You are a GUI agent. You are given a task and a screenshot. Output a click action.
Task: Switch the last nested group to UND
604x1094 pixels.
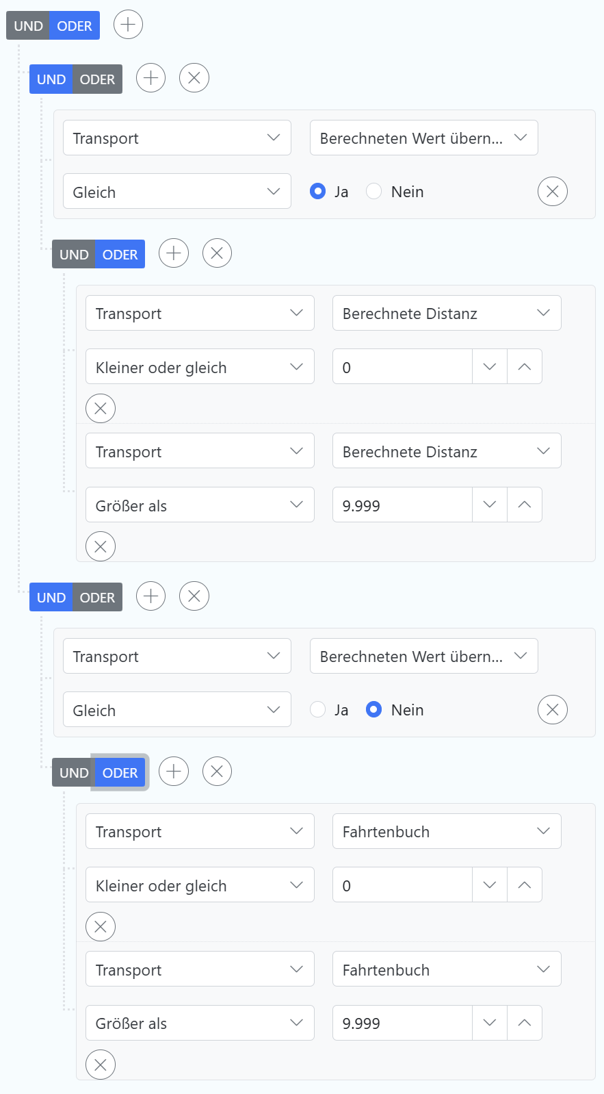[x=74, y=773]
